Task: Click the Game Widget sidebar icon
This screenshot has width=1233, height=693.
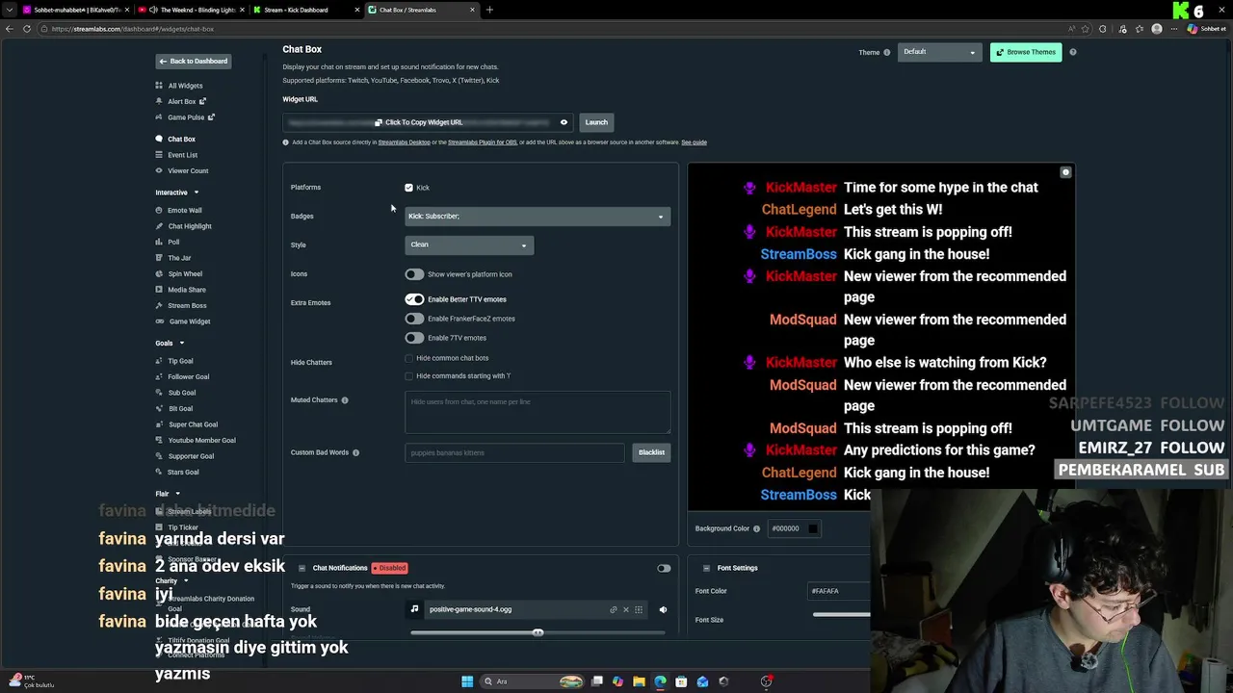Action: (x=160, y=321)
